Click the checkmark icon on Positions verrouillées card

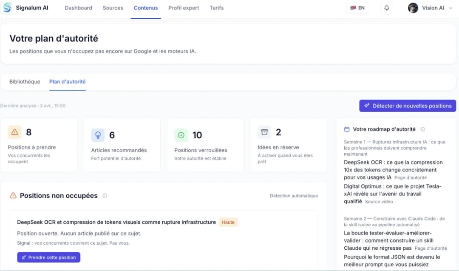181,135
